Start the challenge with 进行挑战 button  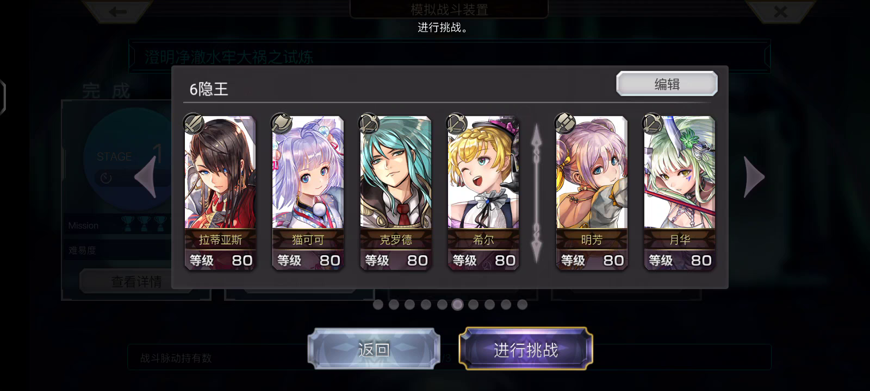(x=526, y=350)
